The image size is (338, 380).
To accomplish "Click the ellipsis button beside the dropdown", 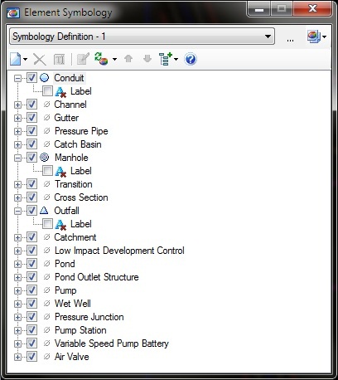I will [290, 39].
